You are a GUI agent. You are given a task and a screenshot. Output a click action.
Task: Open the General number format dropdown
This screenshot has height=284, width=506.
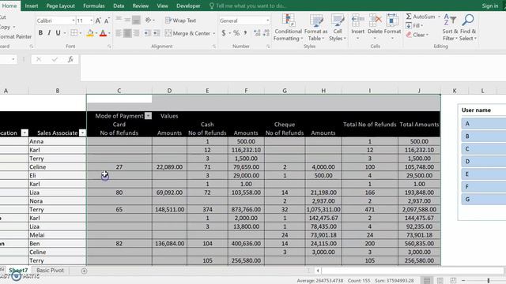click(x=267, y=21)
